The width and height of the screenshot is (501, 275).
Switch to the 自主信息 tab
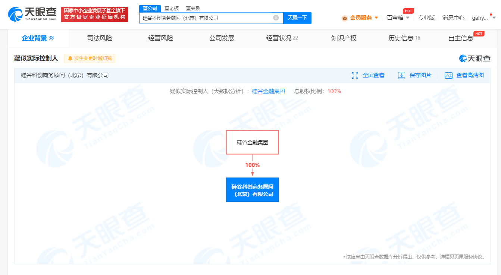pos(461,38)
